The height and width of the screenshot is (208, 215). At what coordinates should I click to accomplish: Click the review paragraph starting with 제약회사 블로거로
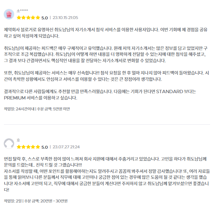coord(106,33)
